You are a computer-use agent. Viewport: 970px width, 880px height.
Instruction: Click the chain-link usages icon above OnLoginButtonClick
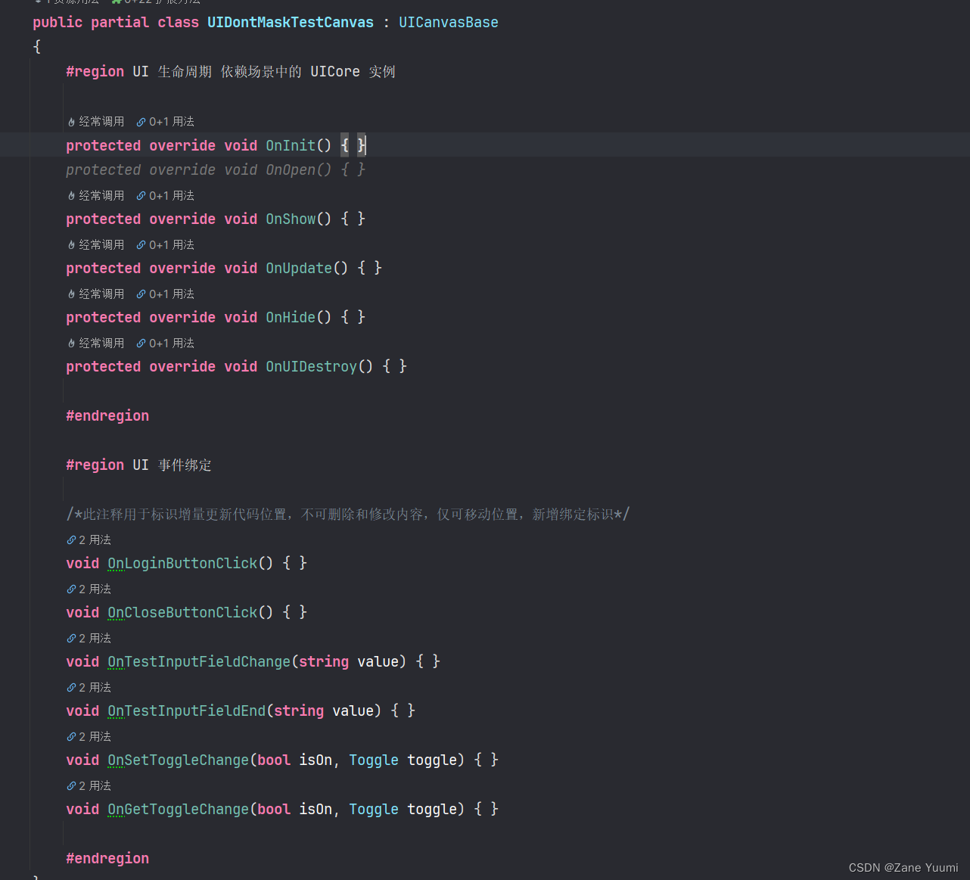[71, 540]
